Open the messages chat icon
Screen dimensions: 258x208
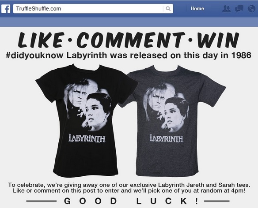coord(239,9)
